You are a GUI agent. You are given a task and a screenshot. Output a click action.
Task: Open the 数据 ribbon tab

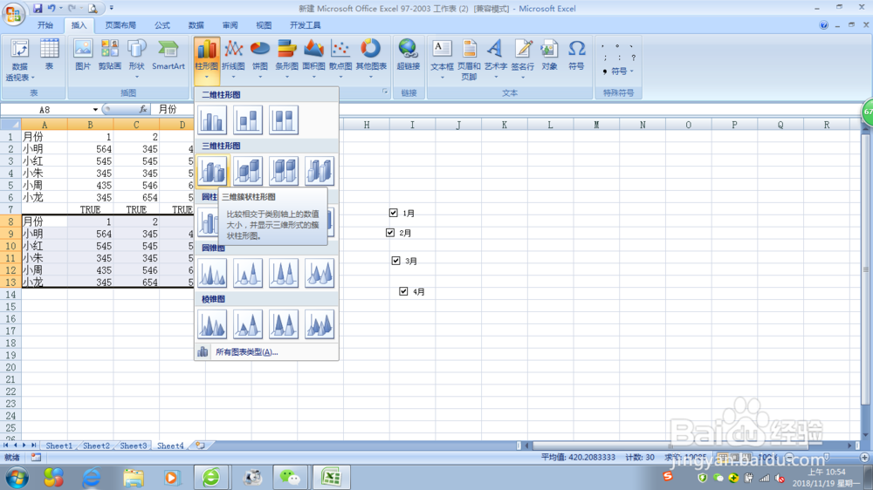pos(196,25)
